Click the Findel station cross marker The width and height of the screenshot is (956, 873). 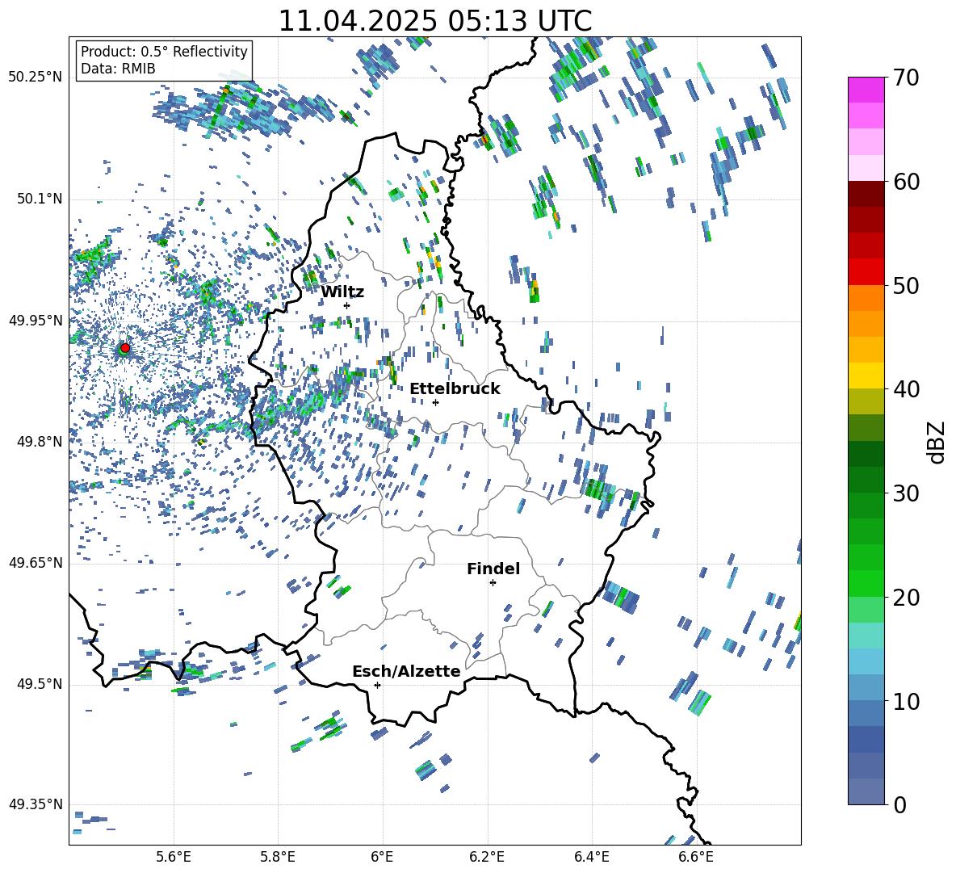[x=493, y=583]
